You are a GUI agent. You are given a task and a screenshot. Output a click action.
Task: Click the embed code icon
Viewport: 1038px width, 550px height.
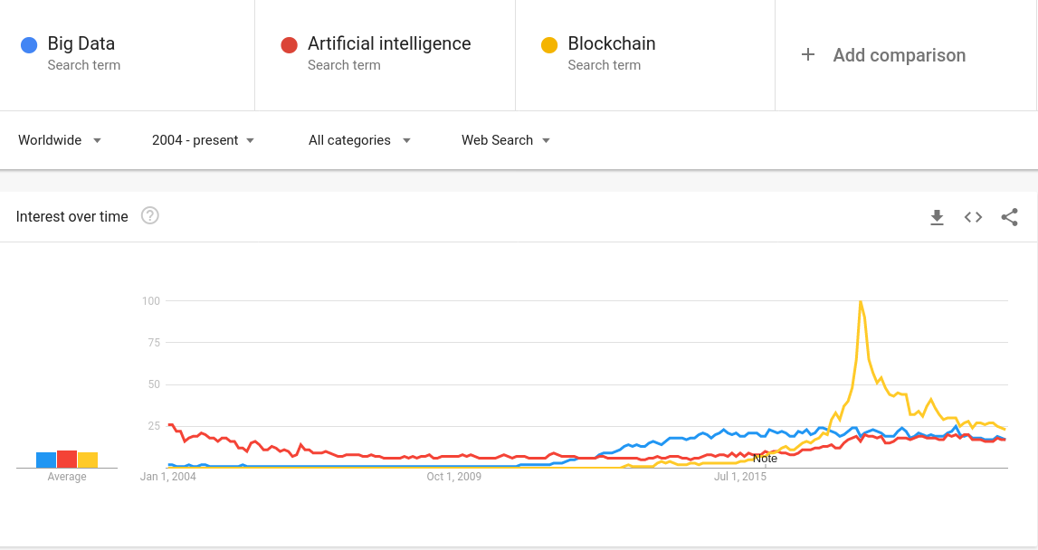pyautogui.click(x=973, y=217)
